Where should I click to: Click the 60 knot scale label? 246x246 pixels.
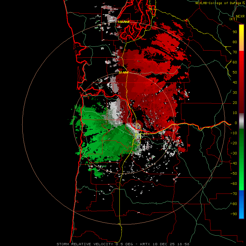pos(235,62)
